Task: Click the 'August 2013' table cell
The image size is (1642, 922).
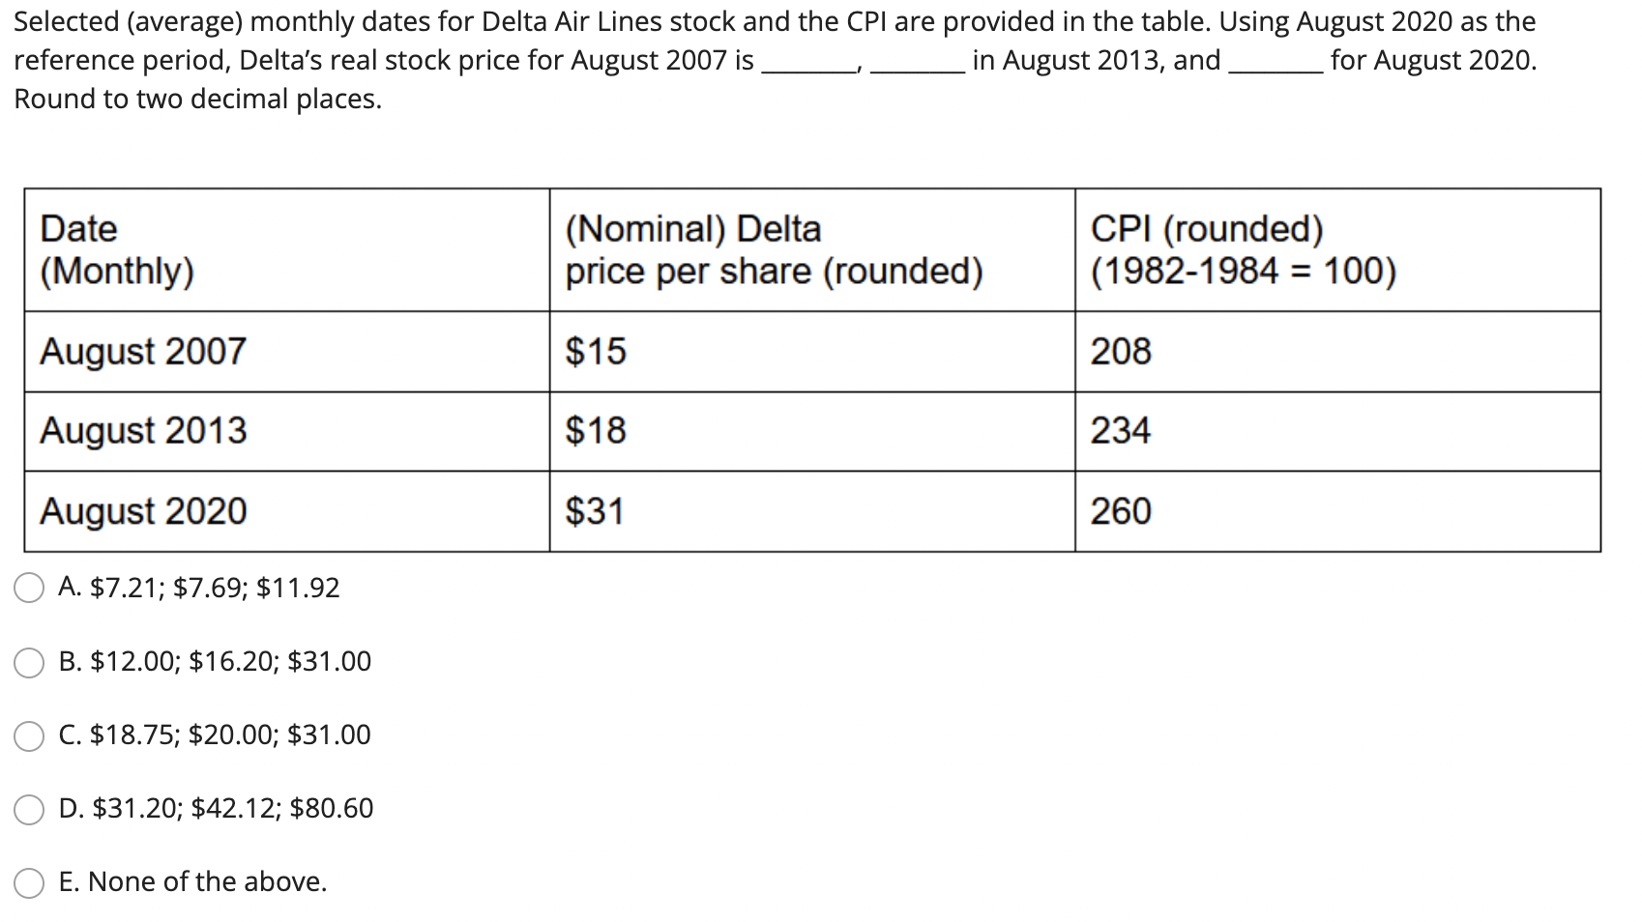Action: pyautogui.click(x=142, y=431)
